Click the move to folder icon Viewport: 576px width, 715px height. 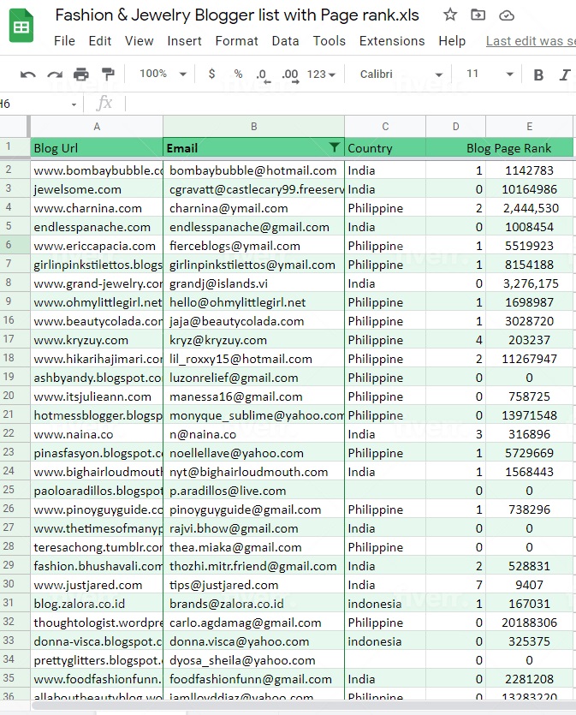478,15
